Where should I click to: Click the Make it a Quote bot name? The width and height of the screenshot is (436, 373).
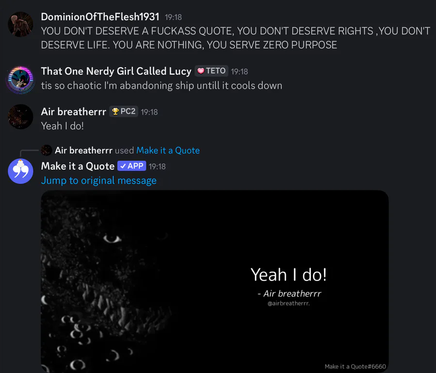pyautogui.click(x=78, y=166)
